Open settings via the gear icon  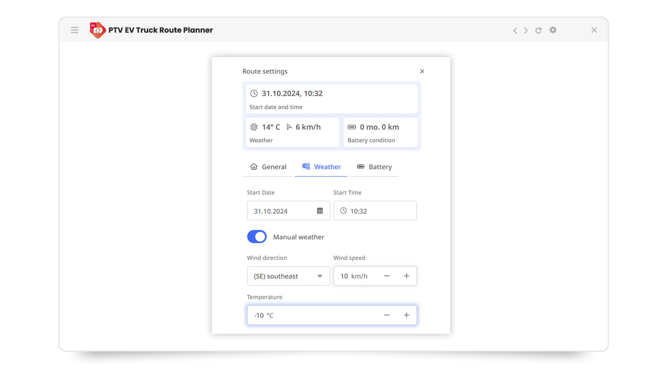(553, 30)
